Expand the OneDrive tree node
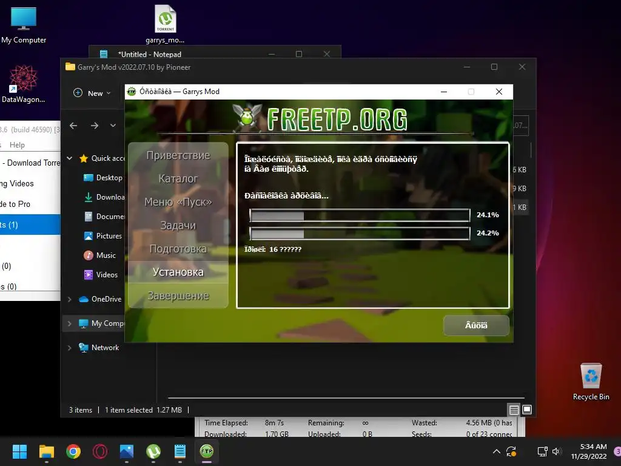The width and height of the screenshot is (621, 466). pyautogui.click(x=70, y=299)
